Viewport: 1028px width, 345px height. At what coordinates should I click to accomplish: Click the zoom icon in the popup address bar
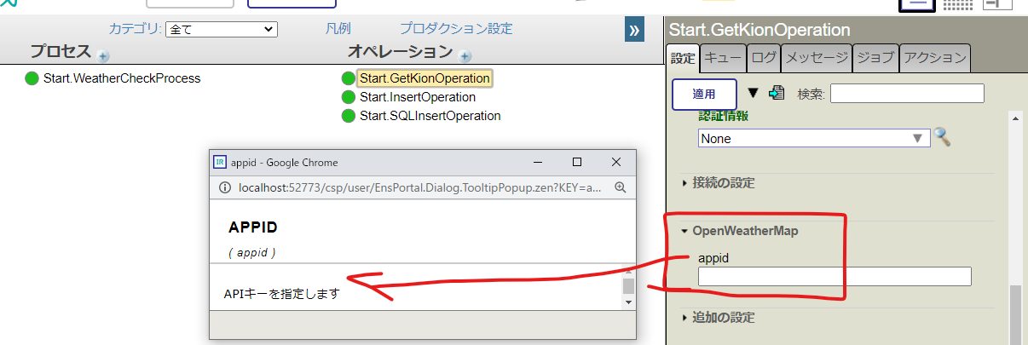620,187
